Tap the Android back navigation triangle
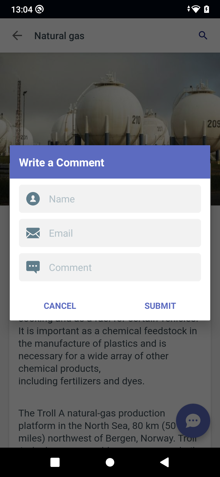The height and width of the screenshot is (477, 220). click(x=165, y=462)
